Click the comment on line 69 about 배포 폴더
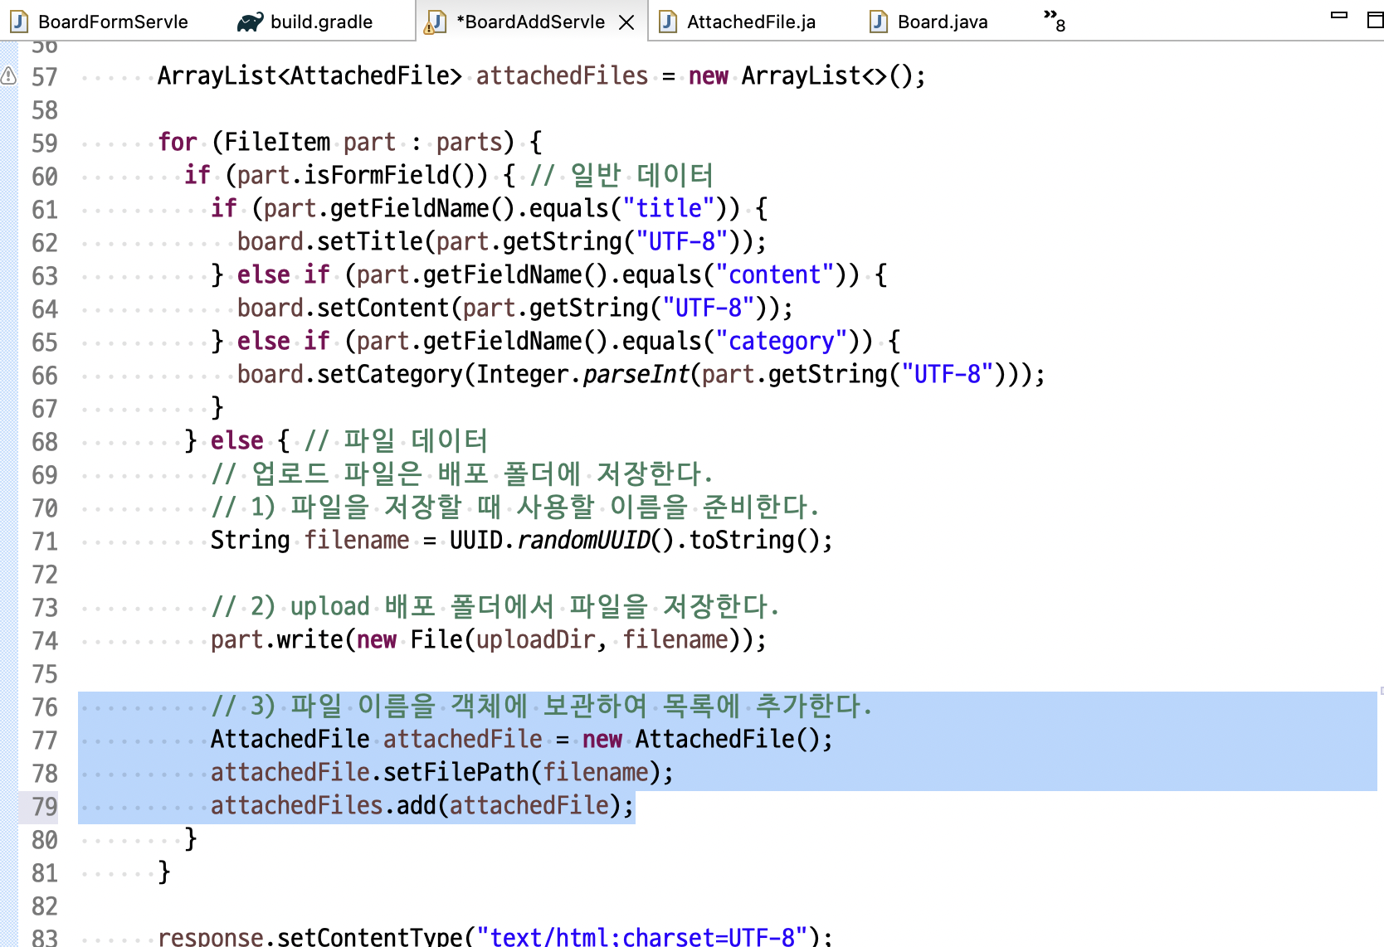Screen dimensions: 1384x947 [x=462, y=473]
